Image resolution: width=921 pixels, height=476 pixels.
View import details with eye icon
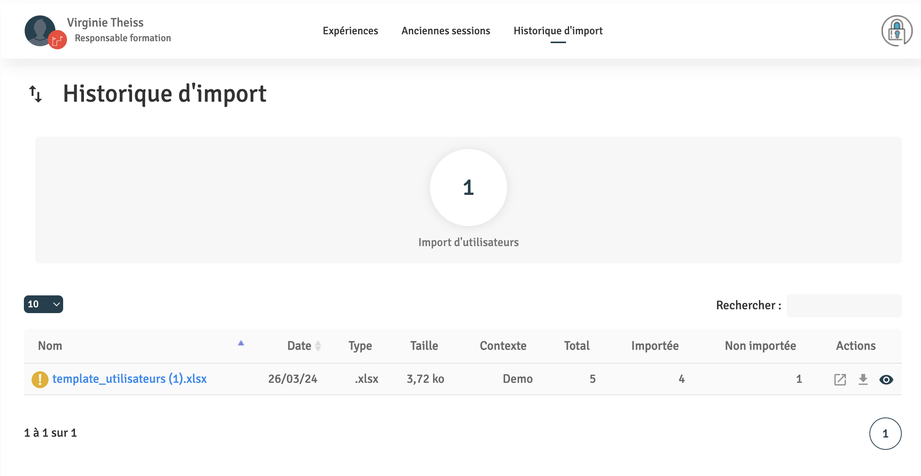[x=886, y=380]
